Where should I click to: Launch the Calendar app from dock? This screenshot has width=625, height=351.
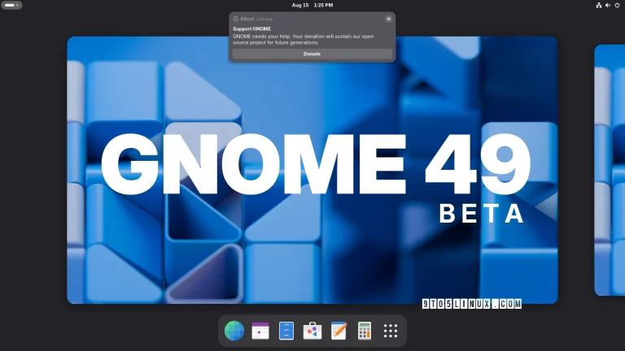[260, 331]
